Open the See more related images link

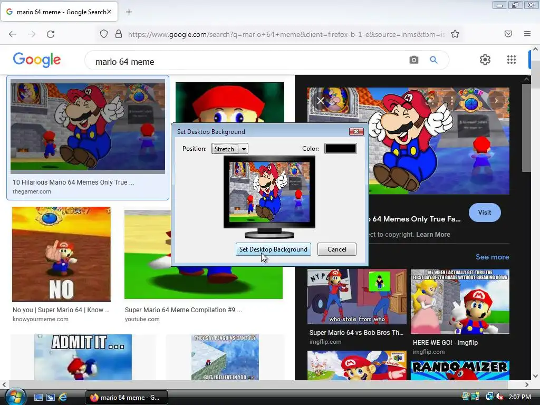pyautogui.click(x=492, y=257)
